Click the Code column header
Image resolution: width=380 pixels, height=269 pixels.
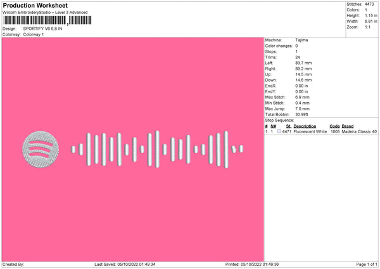(334, 126)
